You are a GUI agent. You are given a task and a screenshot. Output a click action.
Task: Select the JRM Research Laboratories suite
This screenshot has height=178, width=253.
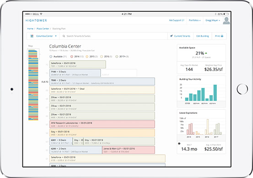102,124
